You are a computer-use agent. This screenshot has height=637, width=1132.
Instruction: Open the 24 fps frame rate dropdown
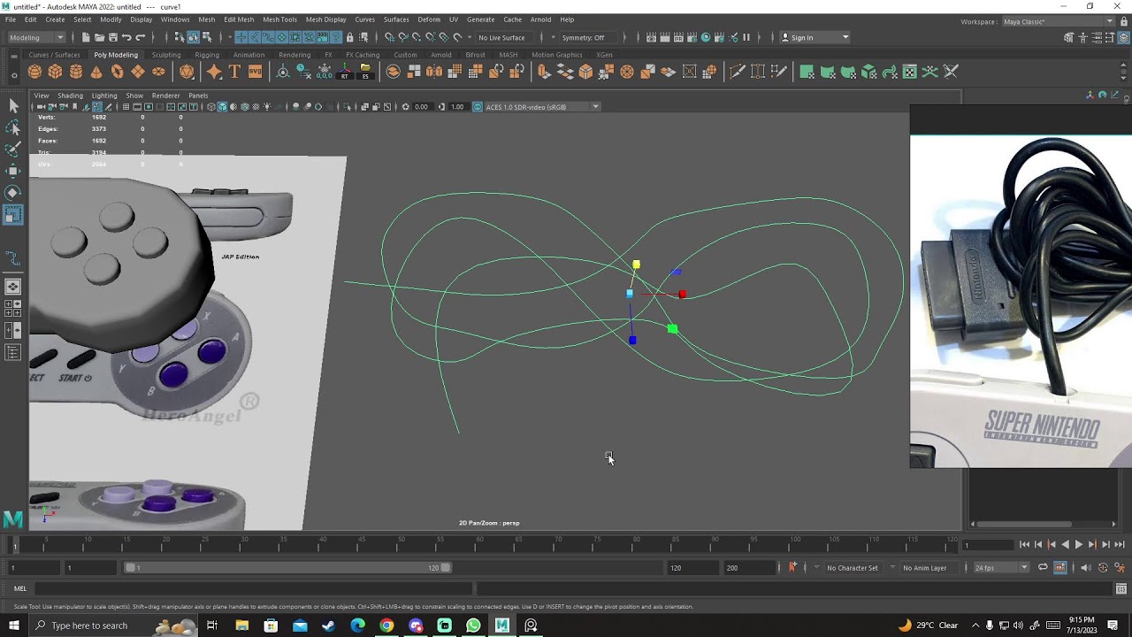tap(1001, 568)
